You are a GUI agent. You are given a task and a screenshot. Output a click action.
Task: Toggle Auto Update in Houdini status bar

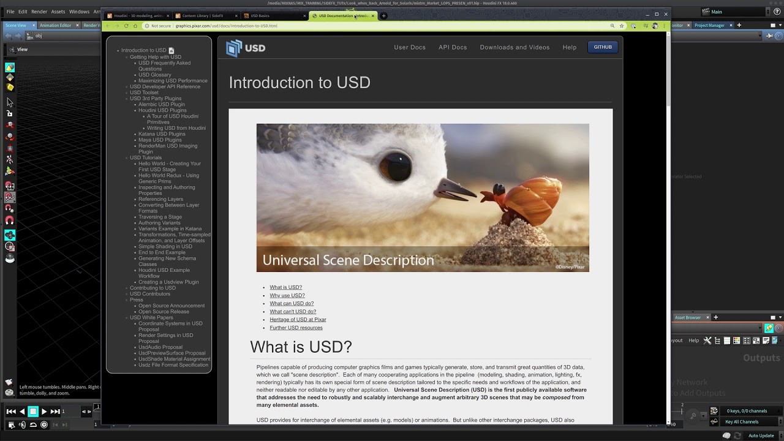point(761,435)
